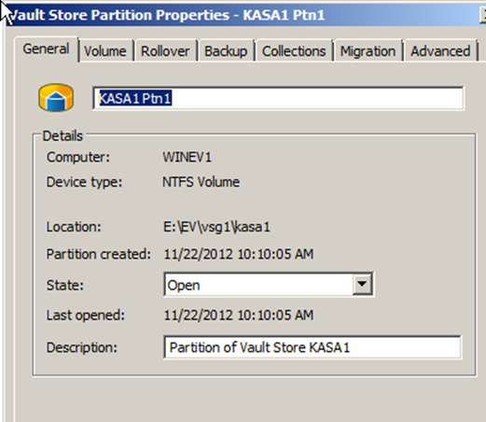
Task: Click the Computer value WINEV1
Action: click(187, 157)
